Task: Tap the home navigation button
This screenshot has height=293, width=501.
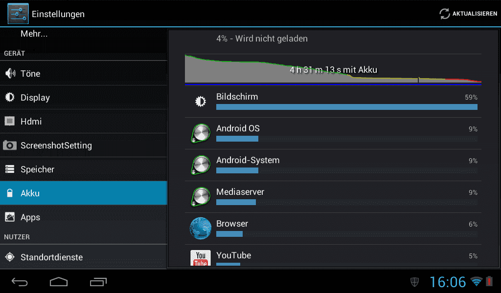Action: coord(59,282)
